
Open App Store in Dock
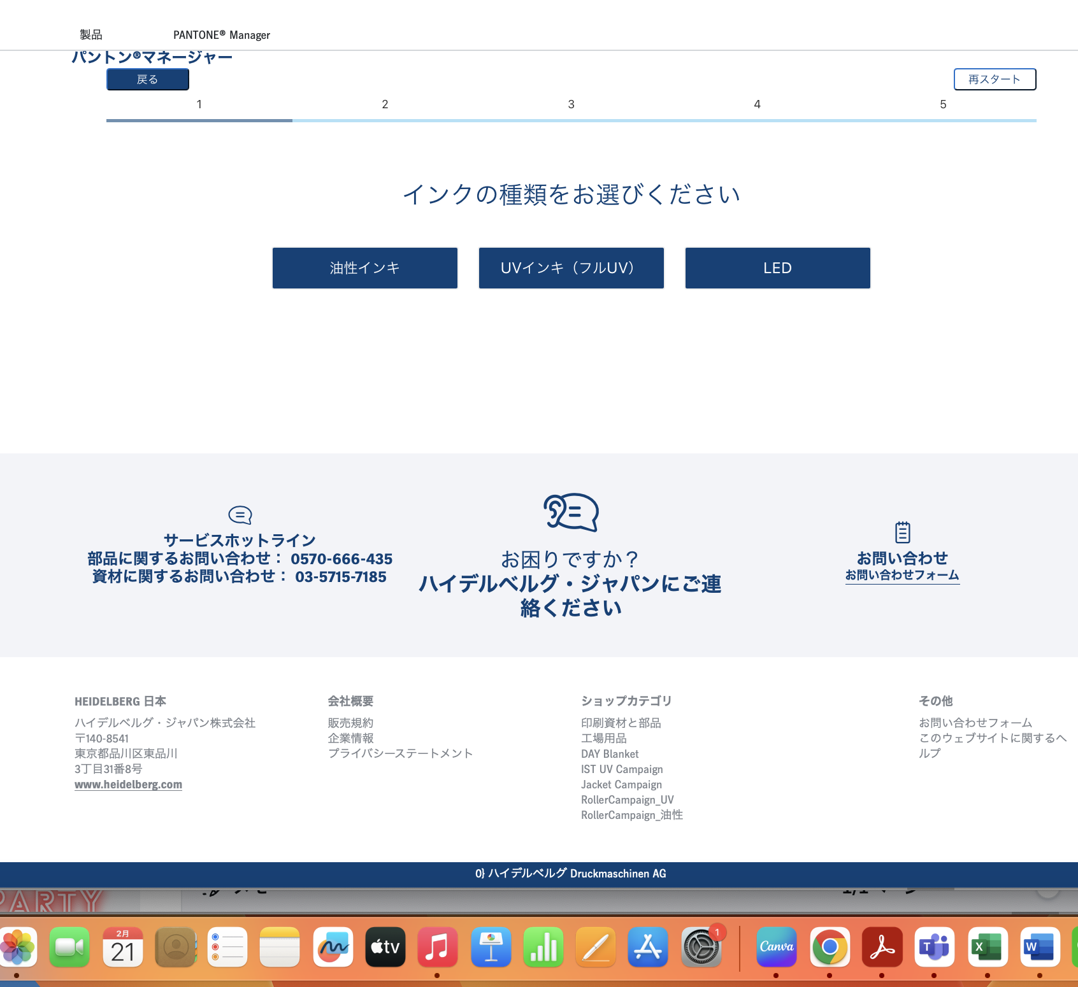pyautogui.click(x=648, y=948)
